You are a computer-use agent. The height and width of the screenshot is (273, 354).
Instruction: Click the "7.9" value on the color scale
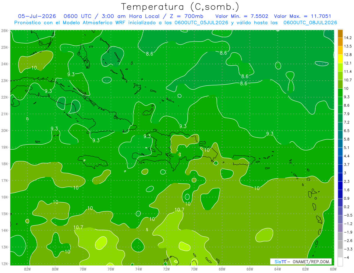coord(347,114)
